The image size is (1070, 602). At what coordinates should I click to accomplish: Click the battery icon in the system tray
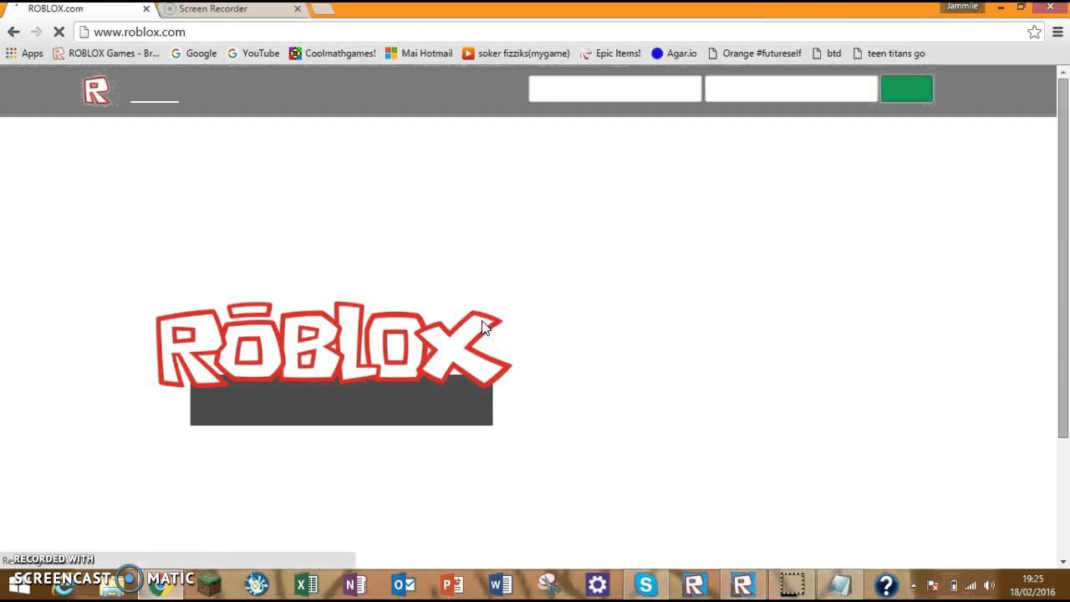(x=953, y=585)
